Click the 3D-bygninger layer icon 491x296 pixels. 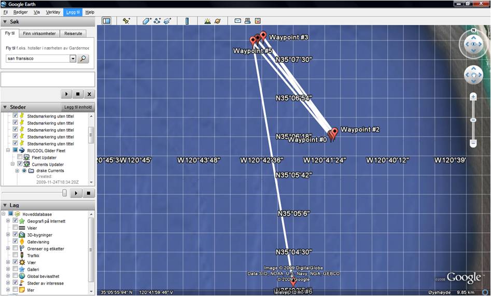22,235
